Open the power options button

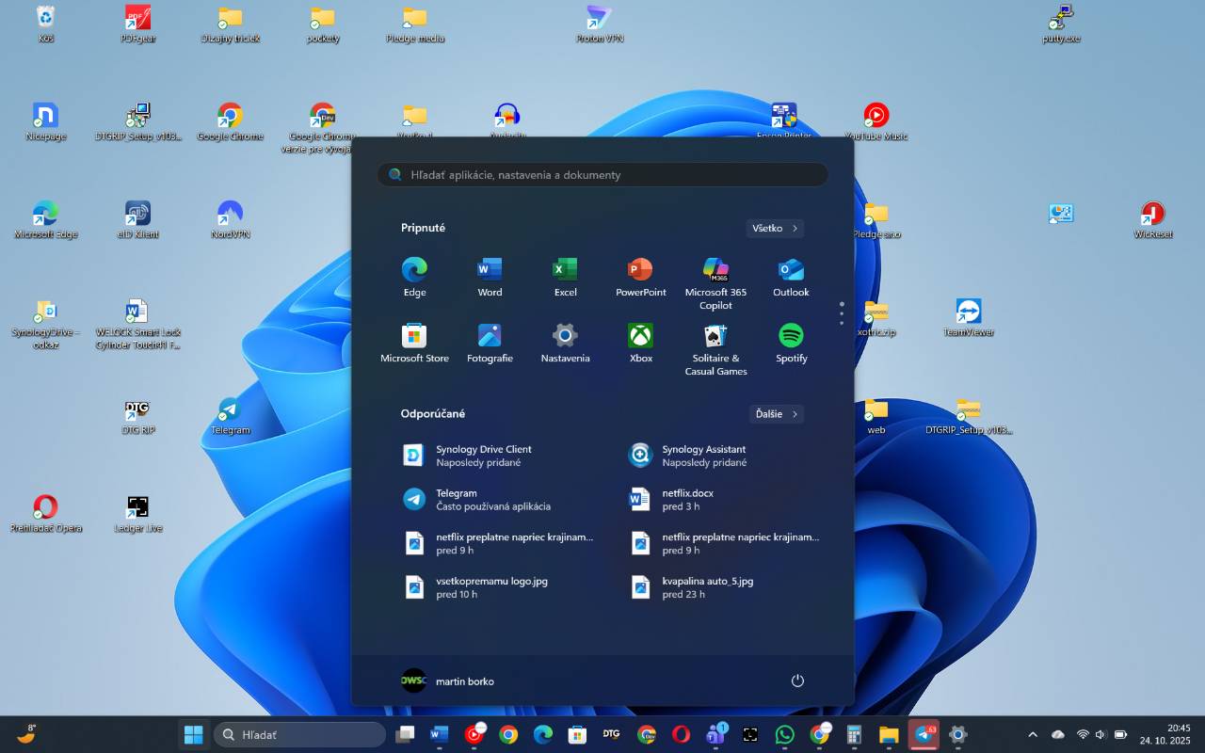tap(797, 681)
